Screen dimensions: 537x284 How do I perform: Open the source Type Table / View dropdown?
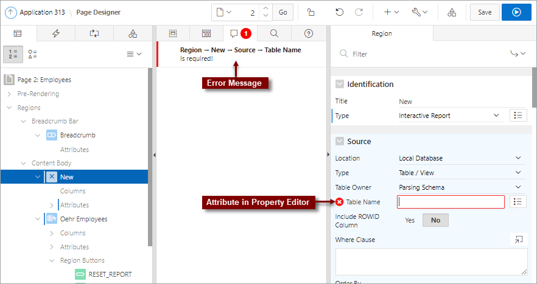[x=462, y=173]
